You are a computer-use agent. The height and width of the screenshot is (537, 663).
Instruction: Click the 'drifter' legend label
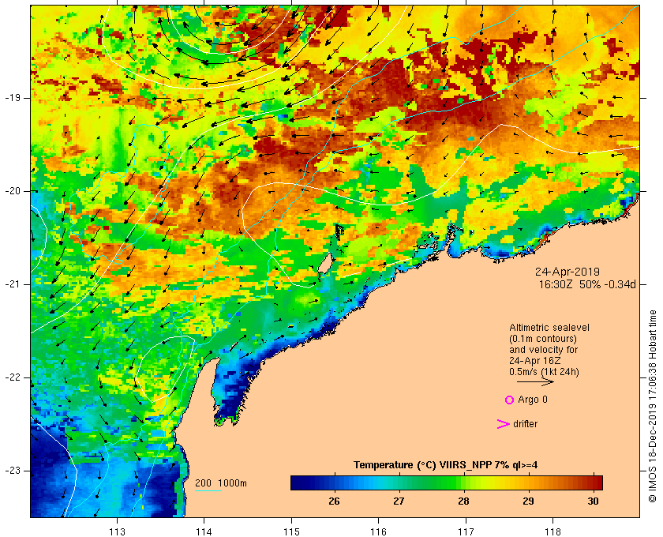coord(525,424)
